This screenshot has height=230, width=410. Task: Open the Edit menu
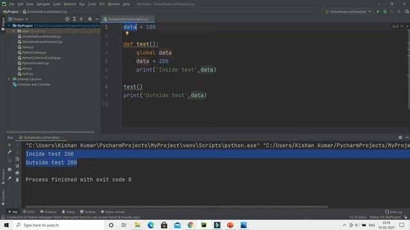click(20, 4)
